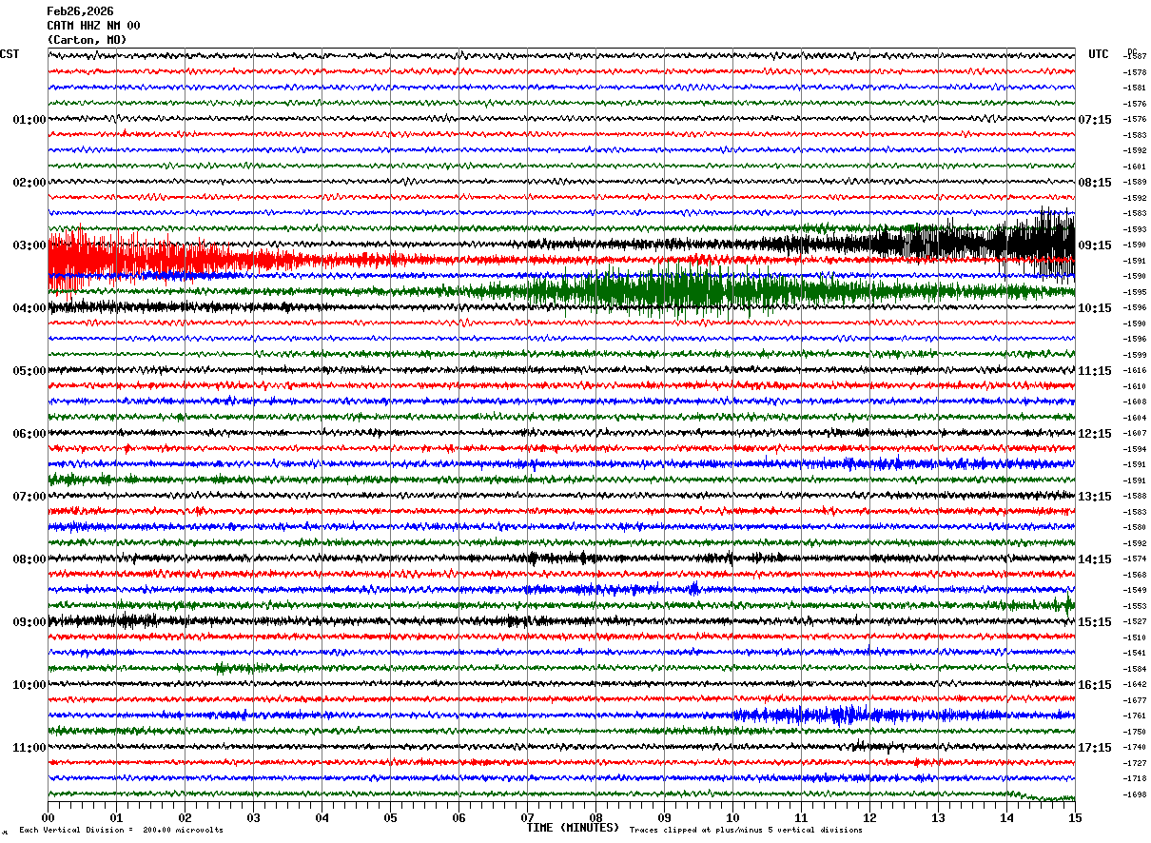Click the DC offset value -1549
The image size is (1151, 843).
click(1136, 590)
